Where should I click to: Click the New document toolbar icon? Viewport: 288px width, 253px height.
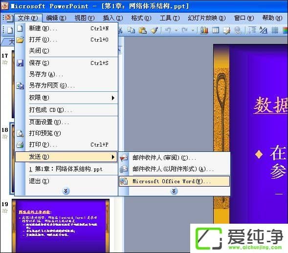tap(10, 30)
